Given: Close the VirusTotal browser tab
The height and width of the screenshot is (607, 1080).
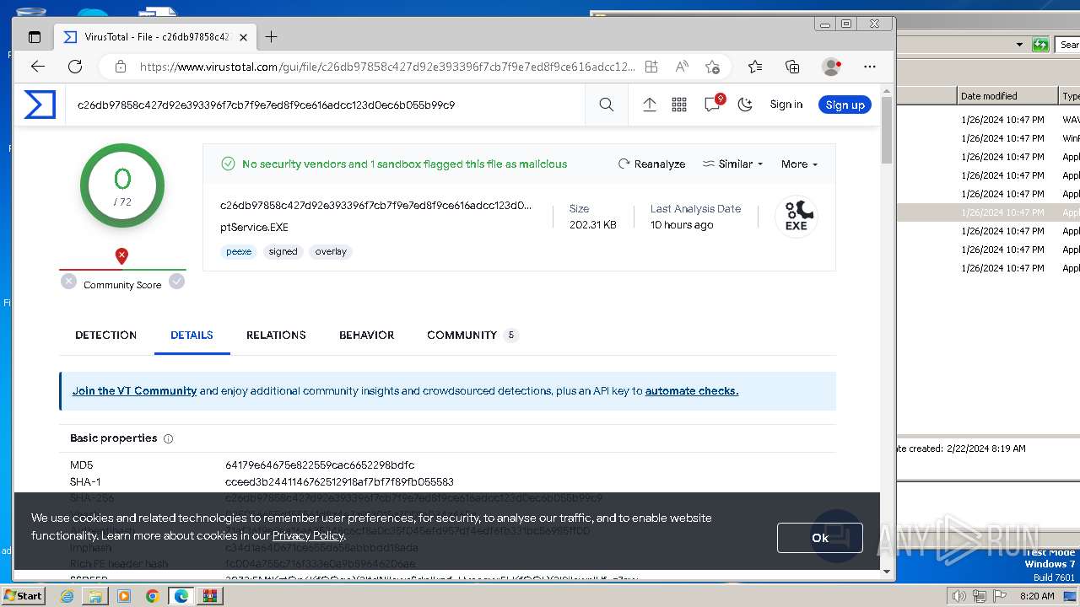Looking at the screenshot, I should 243,37.
